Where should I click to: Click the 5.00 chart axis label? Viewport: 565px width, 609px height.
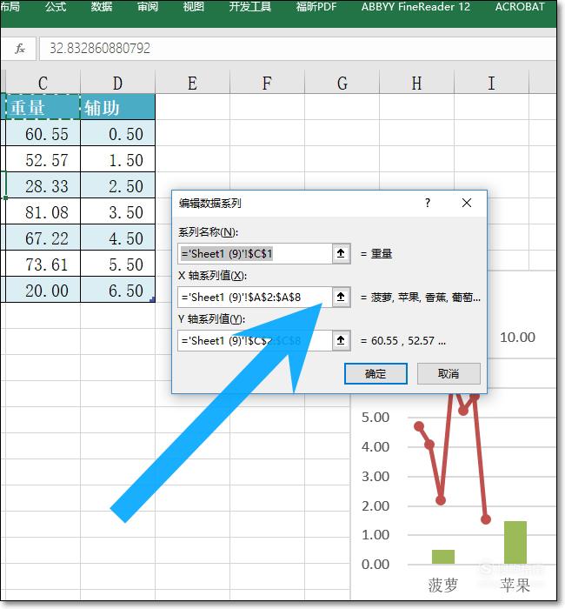(376, 418)
